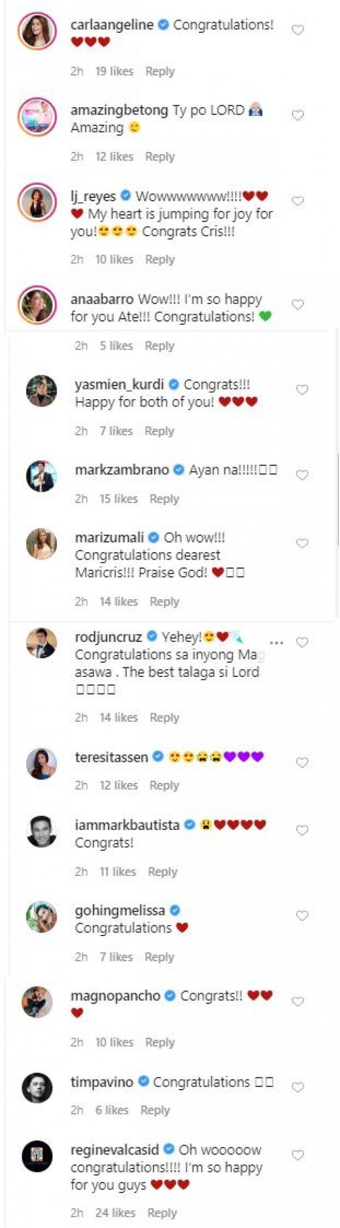Screen dimensions: 340x1228
Task: Click markzambrano's verified checkmark badge
Action: point(179,470)
